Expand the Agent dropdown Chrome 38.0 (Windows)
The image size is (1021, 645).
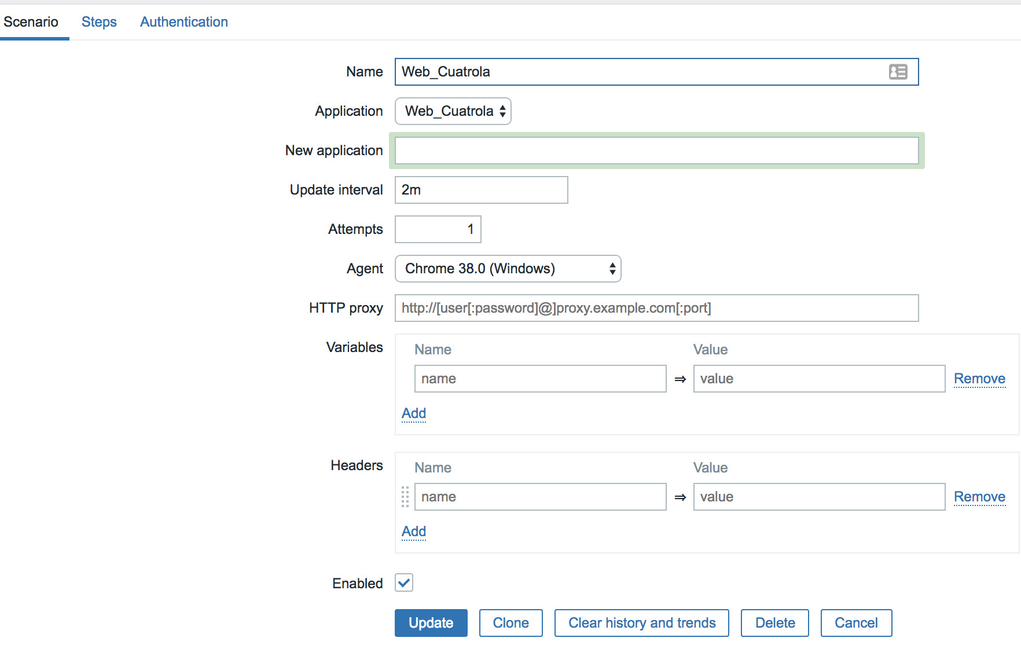pyautogui.click(x=508, y=269)
